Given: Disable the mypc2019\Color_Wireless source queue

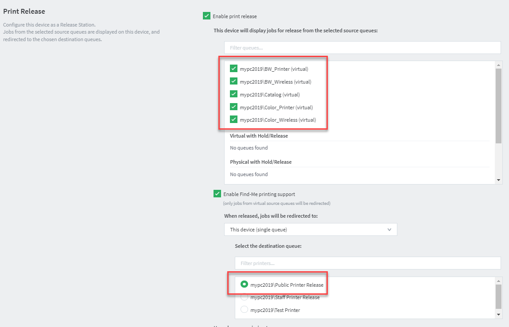Looking at the screenshot, I should click(x=233, y=119).
